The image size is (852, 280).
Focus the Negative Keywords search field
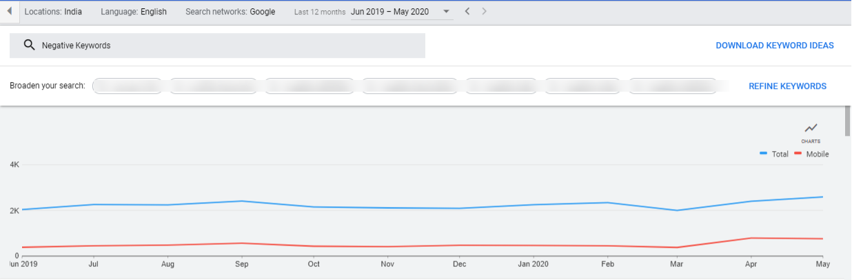click(217, 46)
